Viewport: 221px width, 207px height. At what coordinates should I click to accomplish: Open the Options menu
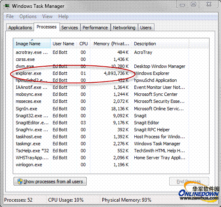tap(28, 16)
